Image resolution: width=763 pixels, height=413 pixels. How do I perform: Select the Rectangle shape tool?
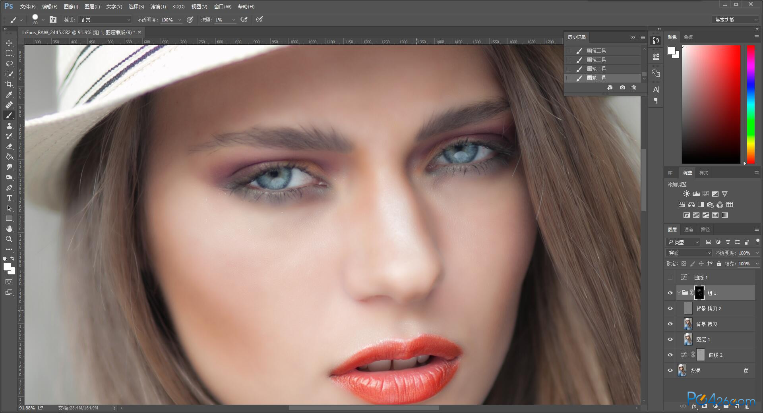tap(9, 218)
